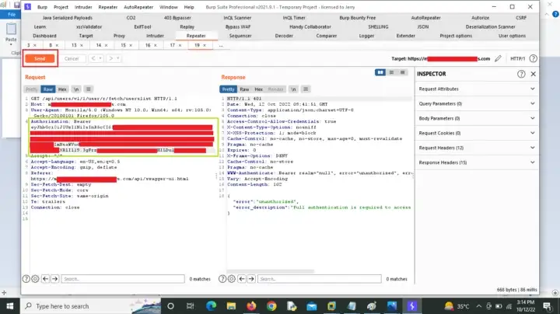Screen dimensions: 560x314
Task: Open the Inspector help icon
Action: click(x=522, y=74)
